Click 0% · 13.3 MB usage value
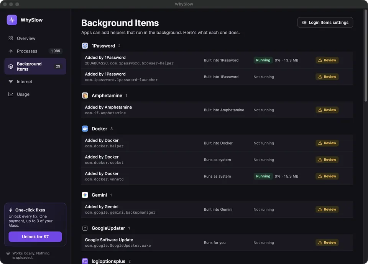 [x=287, y=60]
